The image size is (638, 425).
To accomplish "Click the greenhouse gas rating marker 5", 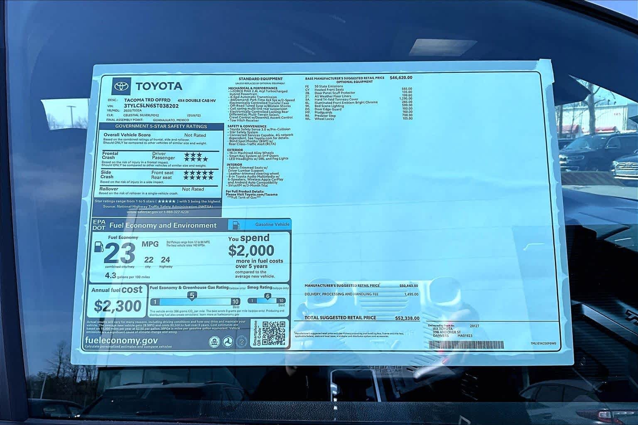I will point(192,296).
